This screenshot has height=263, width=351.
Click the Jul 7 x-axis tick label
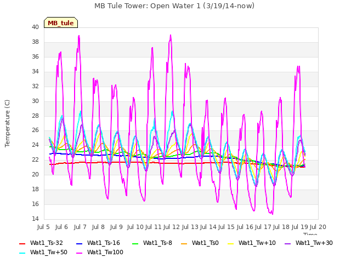[80, 227]
